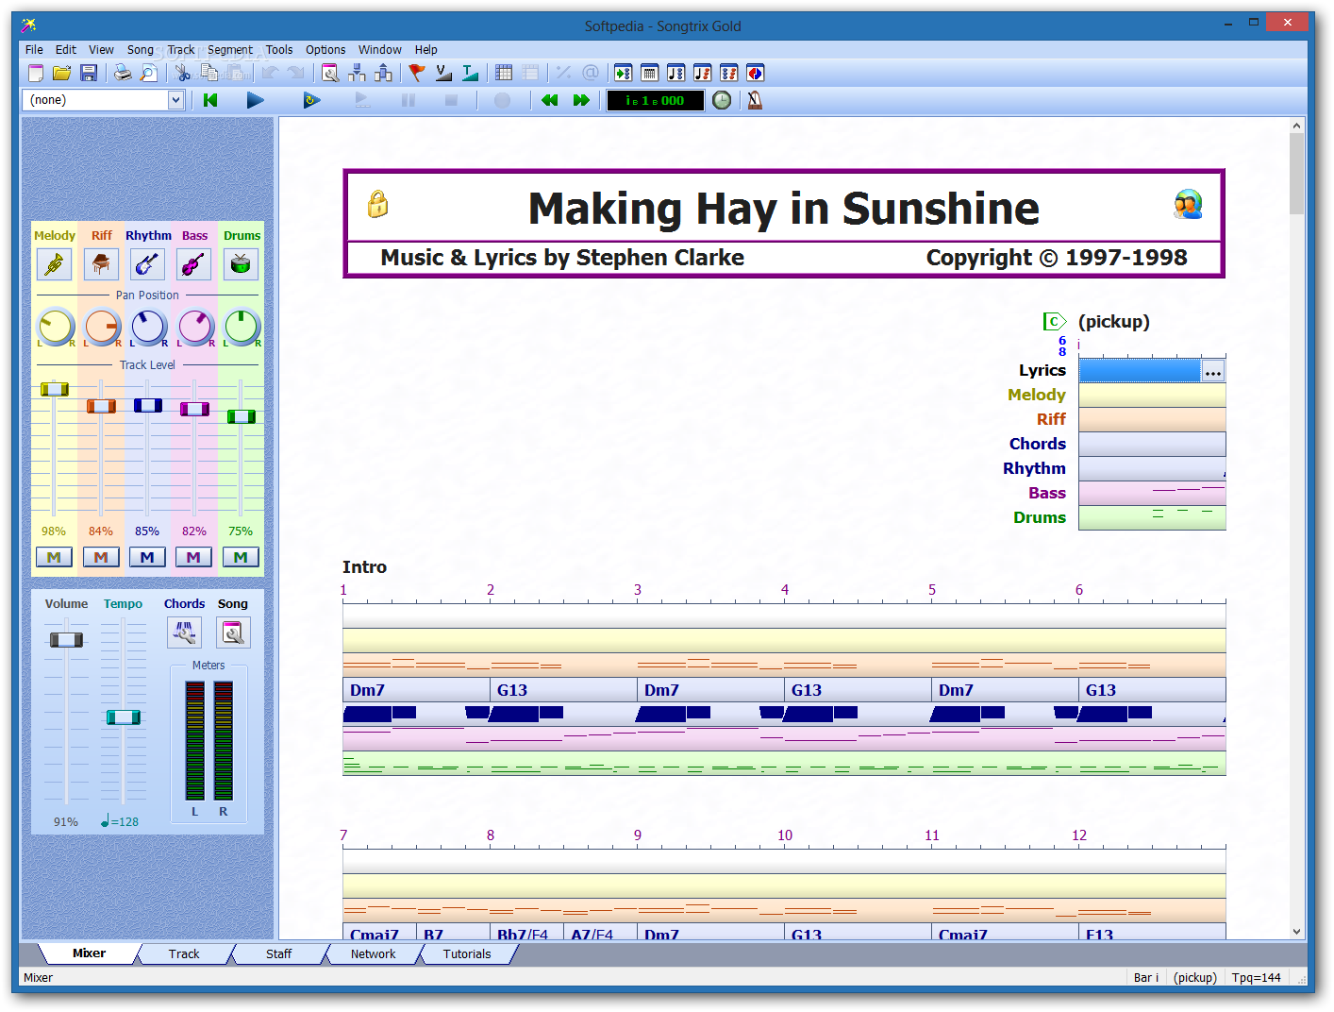The height and width of the screenshot is (1012, 1334).
Task: Switch to the Staff tab
Action: (278, 953)
